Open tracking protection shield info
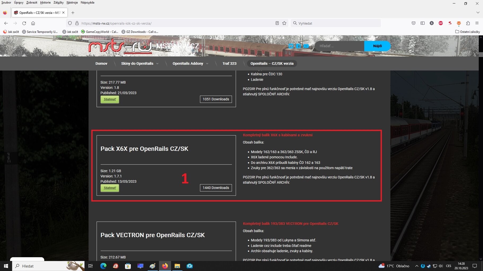Image resolution: width=483 pixels, height=271 pixels. tap(70, 23)
